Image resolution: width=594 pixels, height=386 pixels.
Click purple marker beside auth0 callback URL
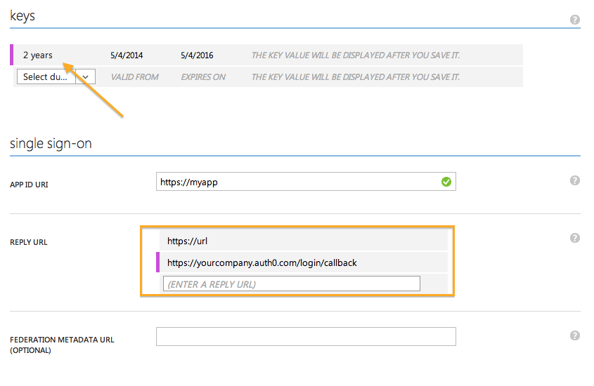click(x=158, y=262)
